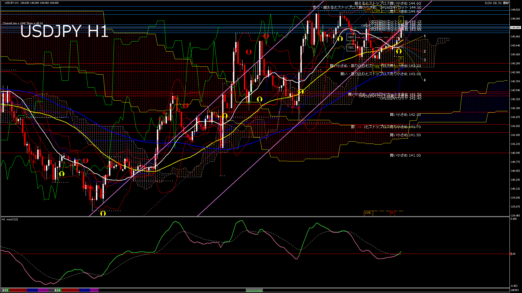Image resolution: width=522 pixels, height=293 pixels.
Task: Click the 9/23 date marker
Action: 5,290
